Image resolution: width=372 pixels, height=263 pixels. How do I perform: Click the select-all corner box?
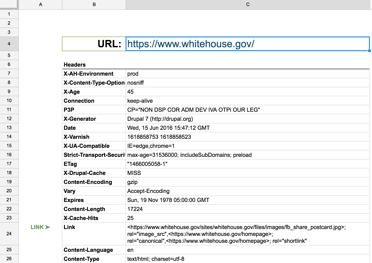click(9, 4)
